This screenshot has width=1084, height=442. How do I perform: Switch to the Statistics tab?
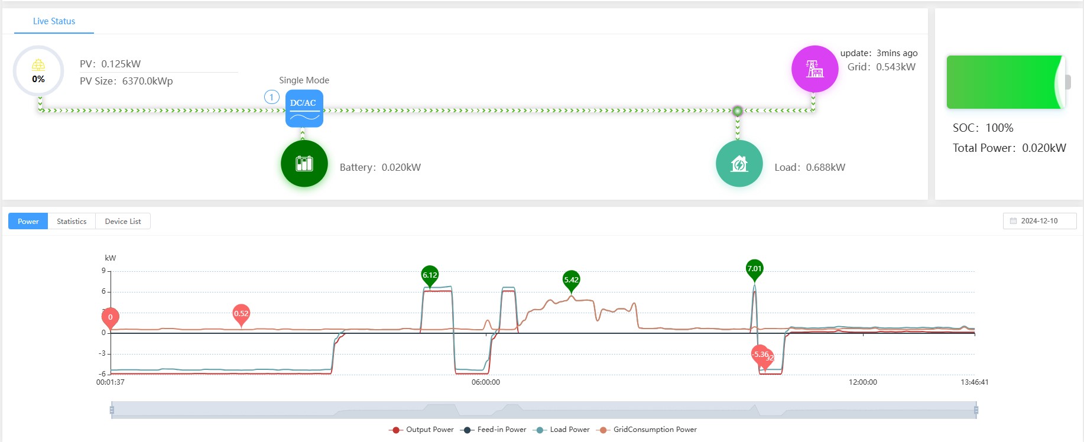(72, 222)
